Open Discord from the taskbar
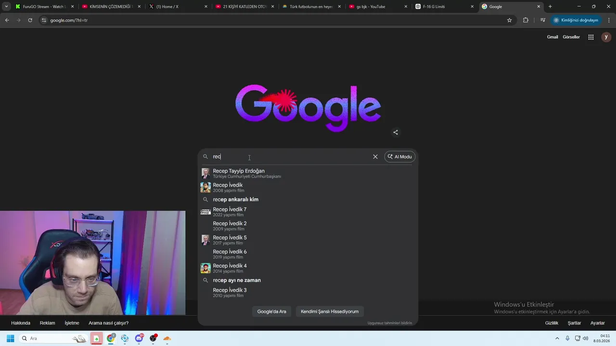Viewport: 616px width, 346px height. 139,338
